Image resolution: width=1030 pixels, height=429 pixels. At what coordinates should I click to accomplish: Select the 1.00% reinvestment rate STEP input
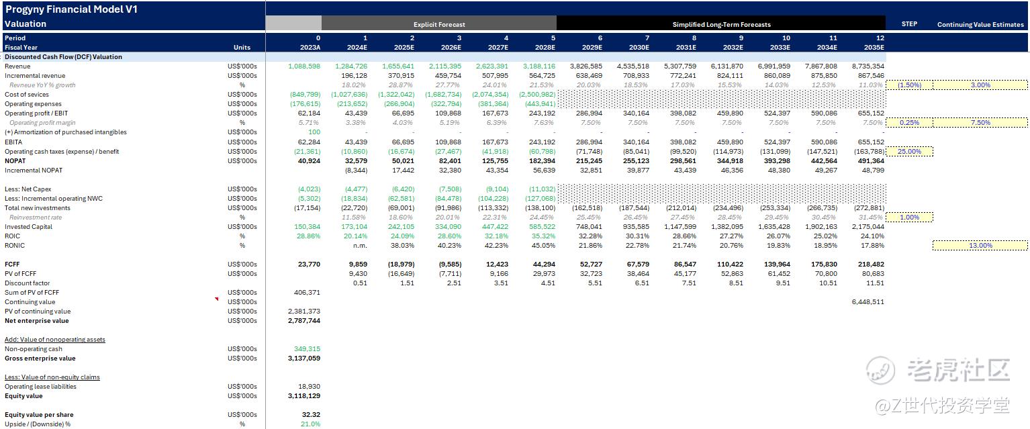[910, 218]
